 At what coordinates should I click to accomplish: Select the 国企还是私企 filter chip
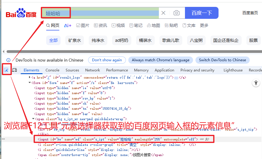226,40
